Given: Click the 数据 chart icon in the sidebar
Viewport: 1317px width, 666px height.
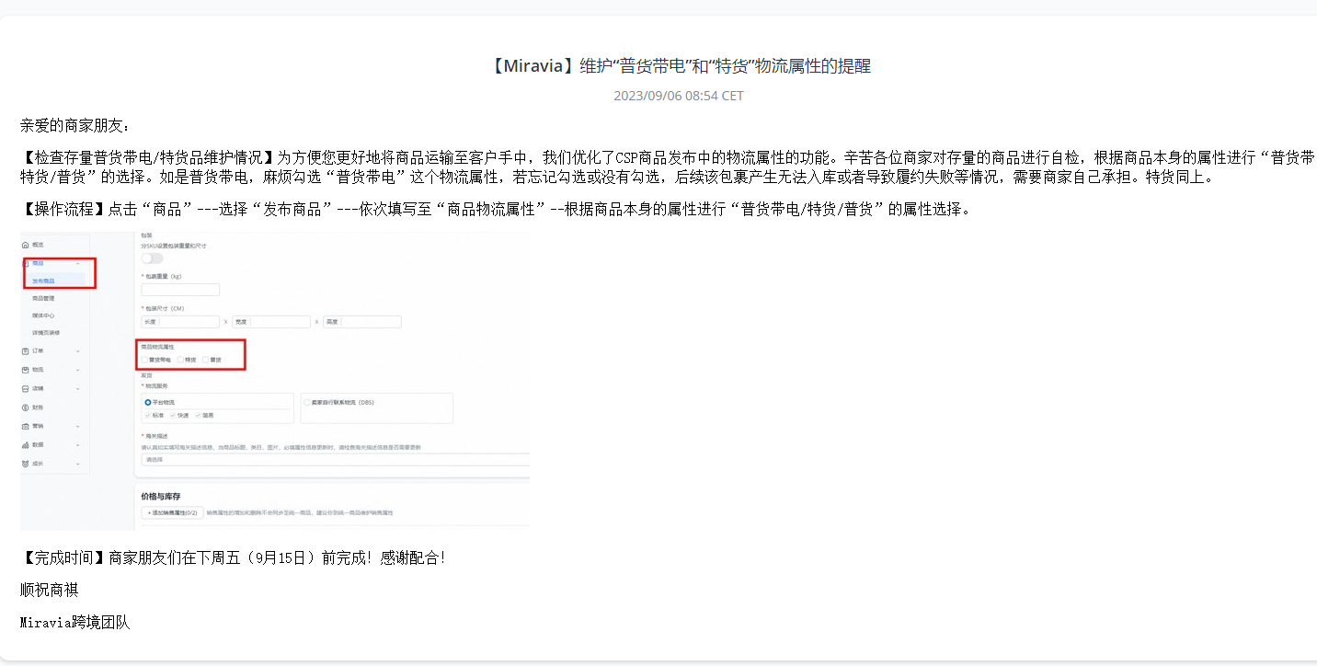Looking at the screenshot, I should 26,444.
